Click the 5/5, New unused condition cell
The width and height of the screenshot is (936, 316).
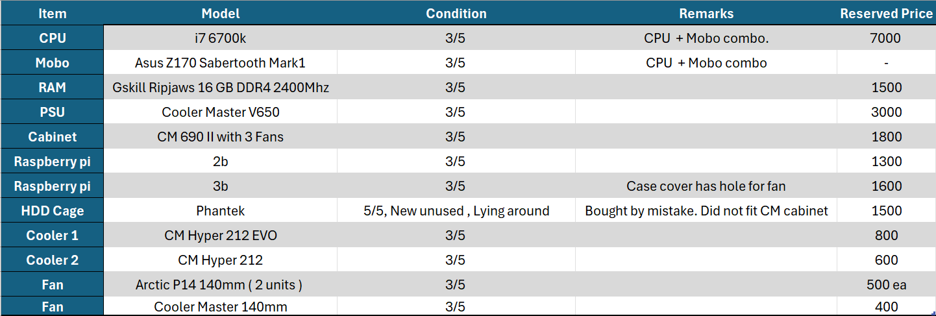point(456,211)
